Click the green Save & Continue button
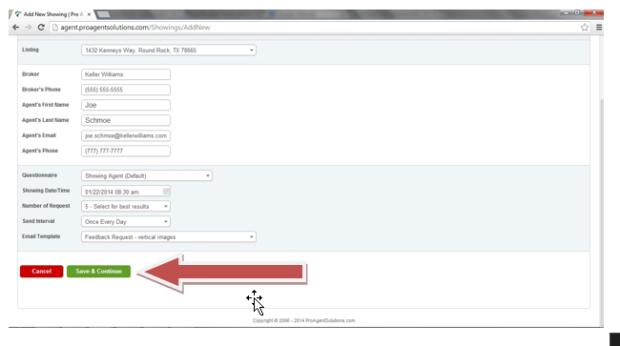The height and width of the screenshot is (346, 620). coord(98,272)
